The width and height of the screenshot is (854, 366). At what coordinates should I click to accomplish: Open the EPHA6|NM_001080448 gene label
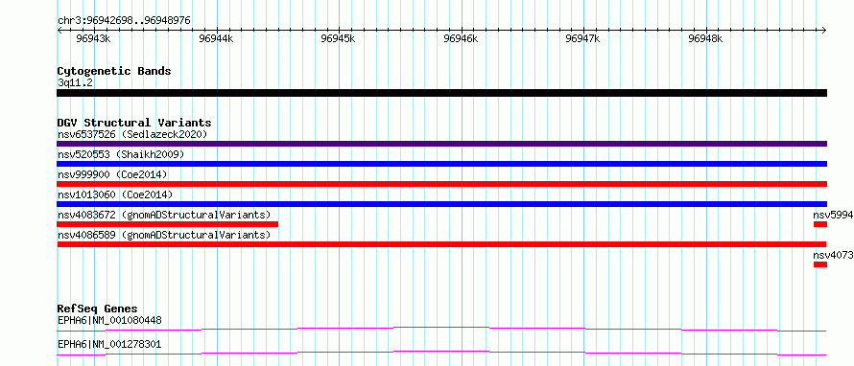(109, 320)
